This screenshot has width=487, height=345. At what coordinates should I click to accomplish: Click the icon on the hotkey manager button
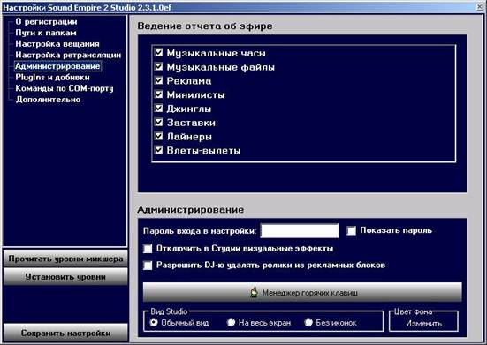point(254,292)
